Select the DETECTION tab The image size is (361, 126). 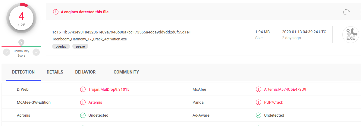(x=23, y=72)
